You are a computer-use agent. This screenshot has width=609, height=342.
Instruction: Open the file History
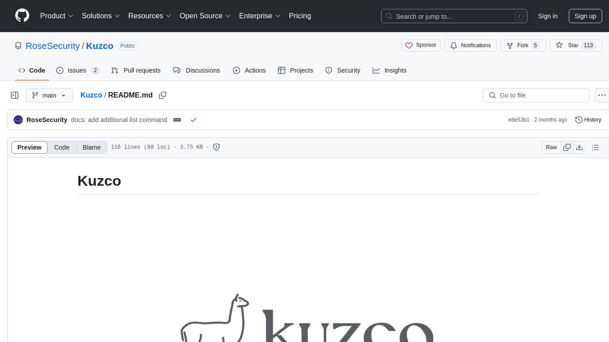[x=588, y=120]
